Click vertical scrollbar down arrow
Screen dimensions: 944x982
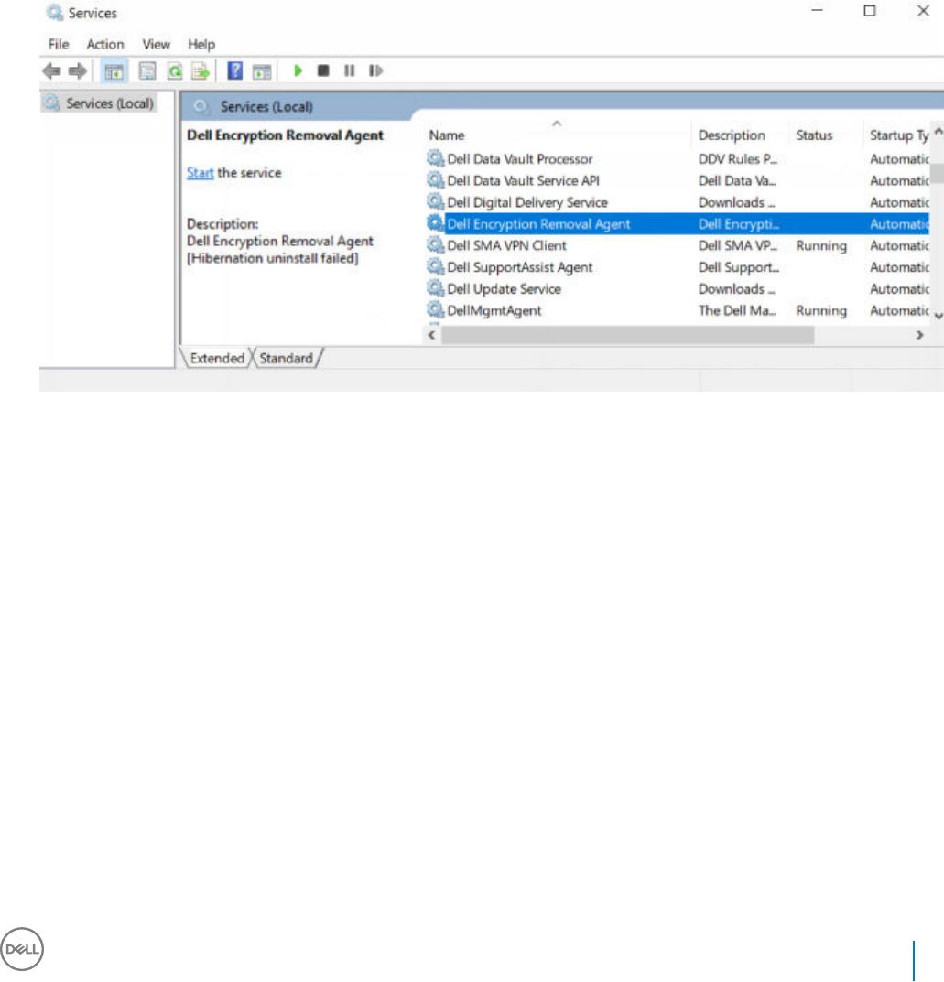click(x=938, y=316)
